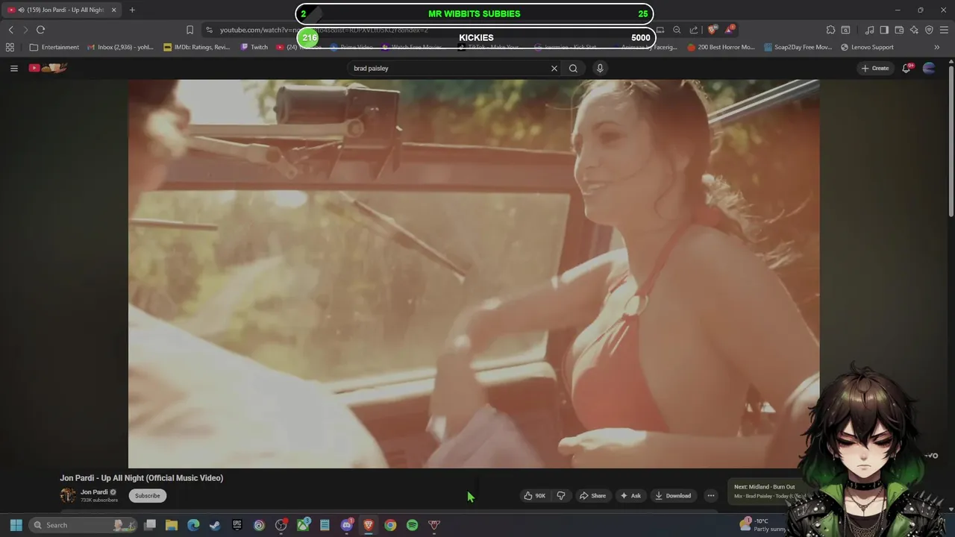
Task: Dislike the video with thumbs down
Action: point(561,495)
